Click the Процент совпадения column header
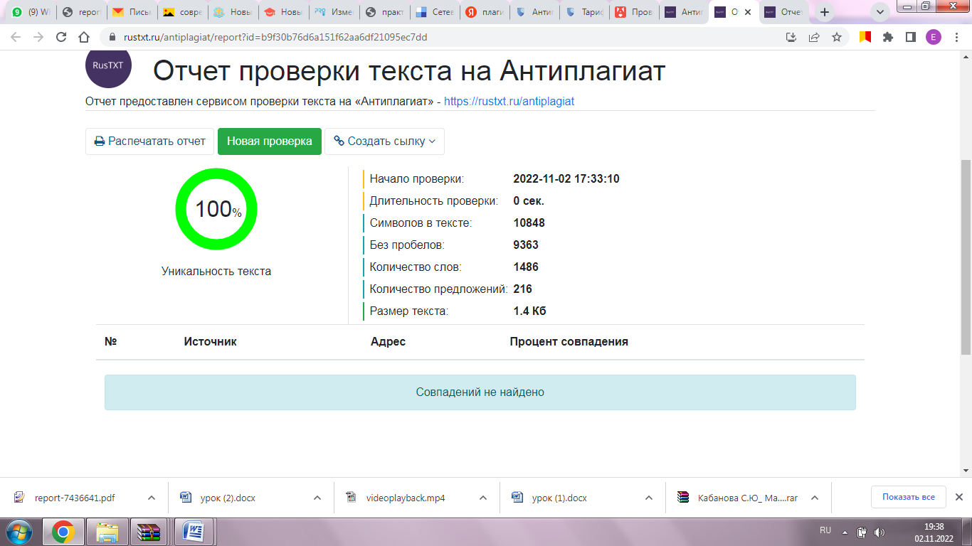972x546 pixels. [569, 341]
